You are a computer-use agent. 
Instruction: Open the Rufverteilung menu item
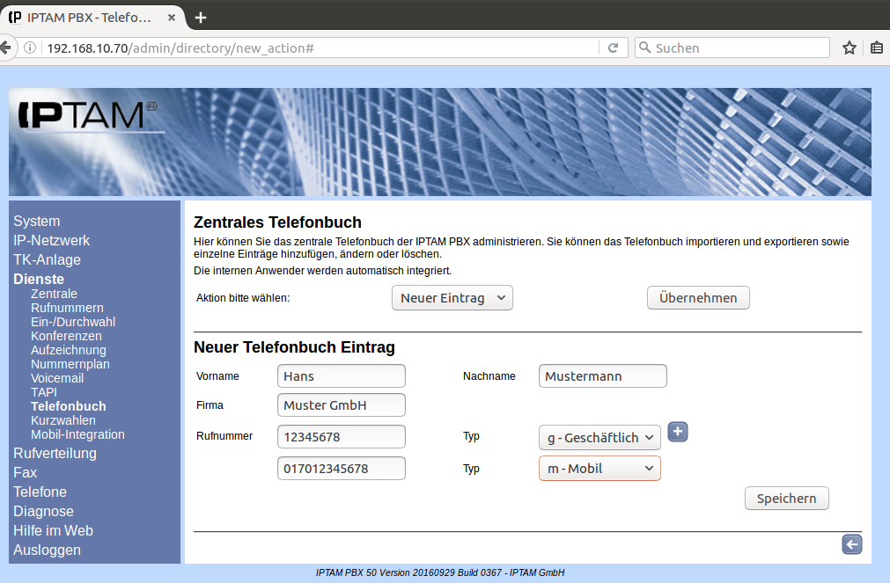click(55, 454)
